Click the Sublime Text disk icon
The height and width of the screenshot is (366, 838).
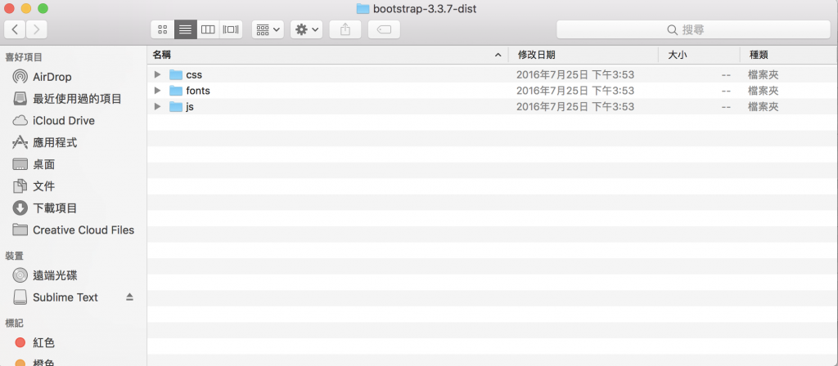tap(20, 297)
